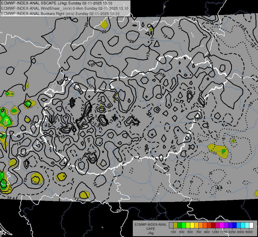The width and height of the screenshot is (258, 237).
Task: Click the olive swatch right of the 100 mark
Action: (176, 225)
